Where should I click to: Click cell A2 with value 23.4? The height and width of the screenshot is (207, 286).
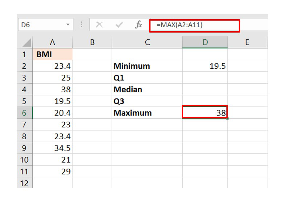pos(53,66)
